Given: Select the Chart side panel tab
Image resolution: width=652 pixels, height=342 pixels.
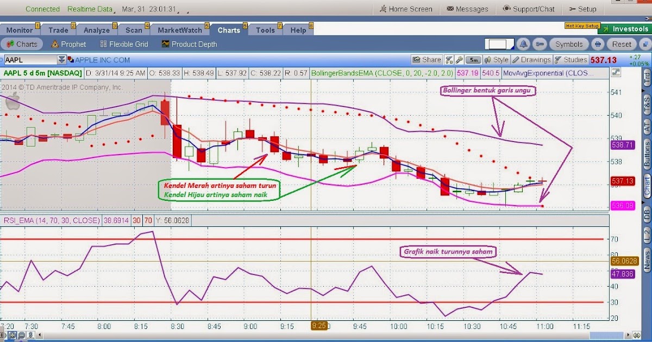Looking at the screenshot, I should click(x=647, y=186).
